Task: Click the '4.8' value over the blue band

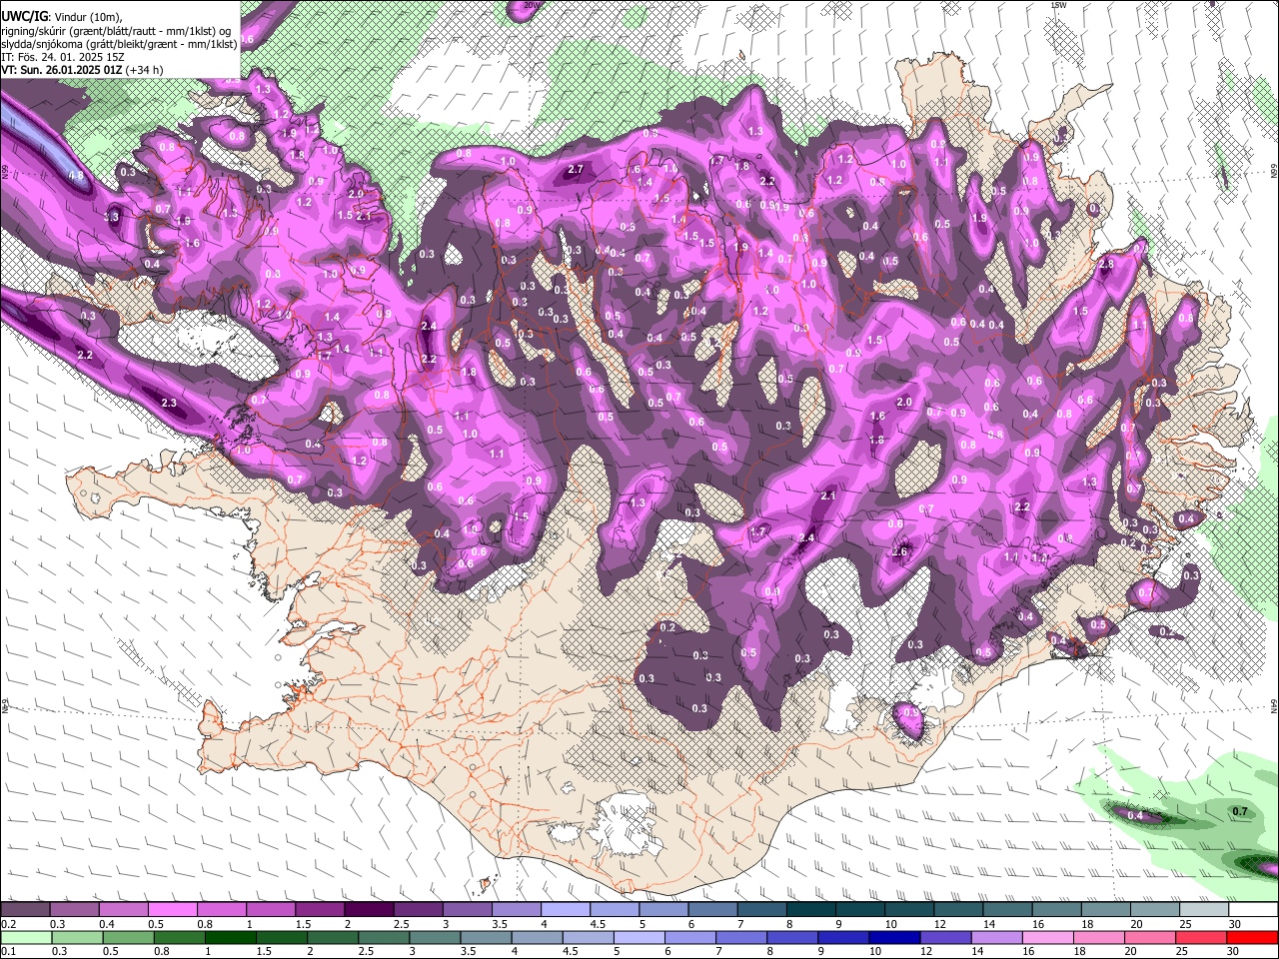Action: [x=75, y=176]
